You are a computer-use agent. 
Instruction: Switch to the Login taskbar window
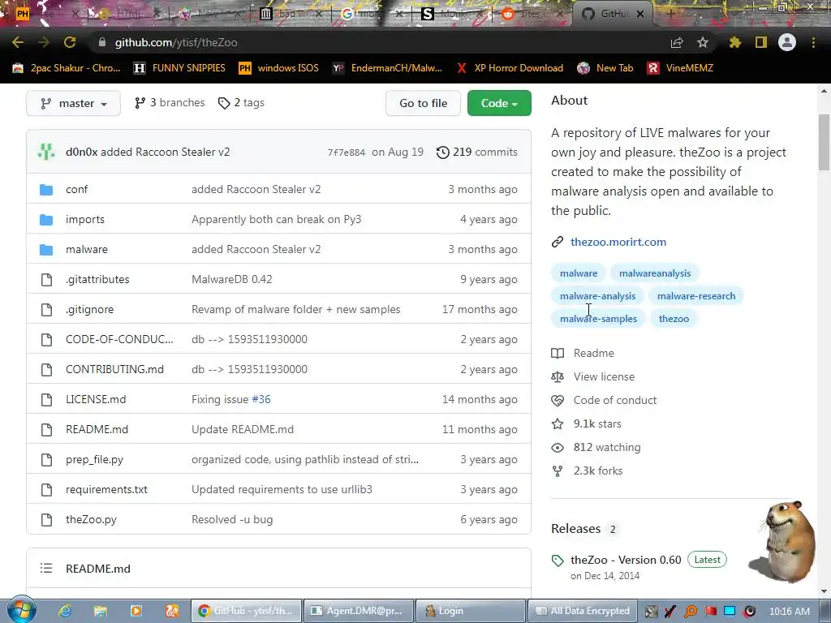470,611
